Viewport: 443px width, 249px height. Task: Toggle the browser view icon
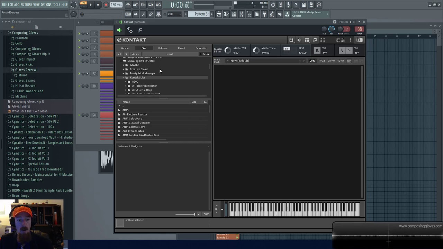249,14
